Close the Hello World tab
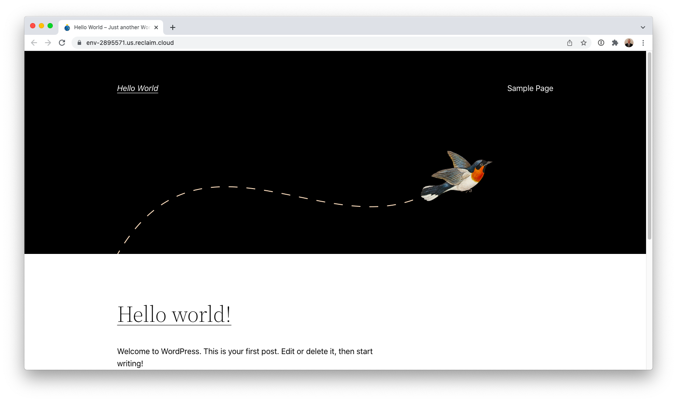677x402 pixels. (x=156, y=27)
